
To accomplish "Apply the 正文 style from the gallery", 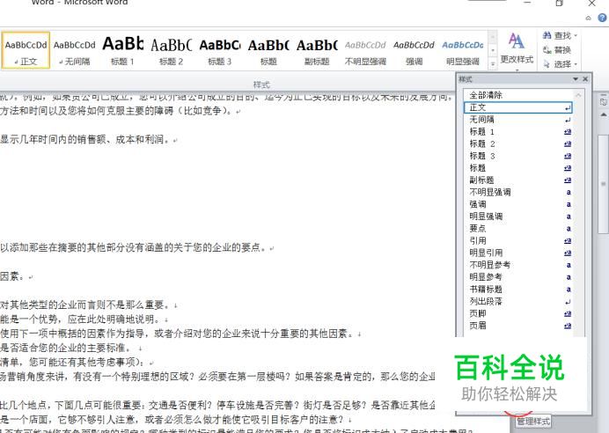I will [26, 51].
